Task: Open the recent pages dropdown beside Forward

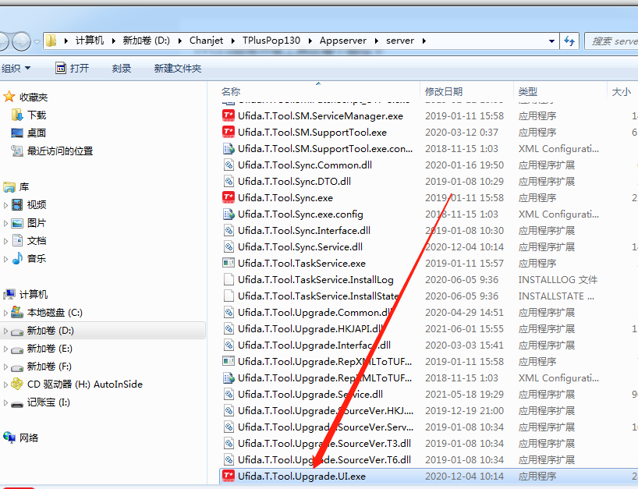Action: (x=37, y=41)
